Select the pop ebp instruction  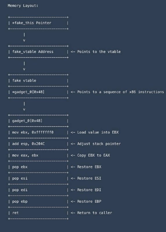(38, 201)
